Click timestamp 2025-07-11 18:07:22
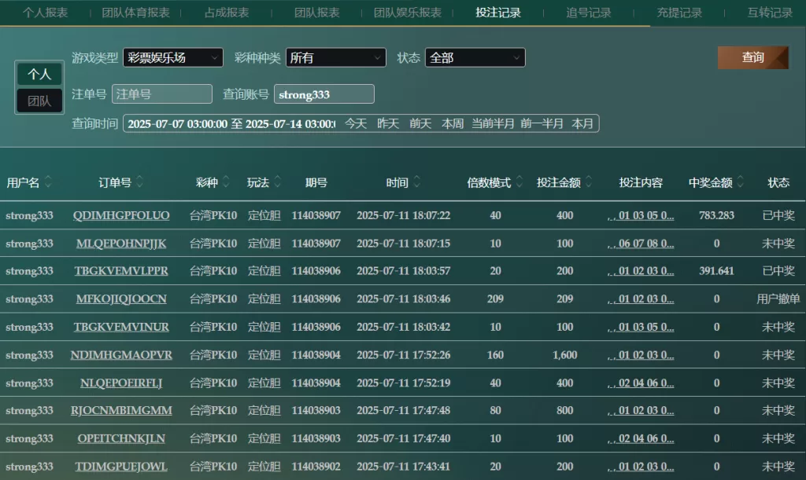806x480 pixels. point(404,215)
